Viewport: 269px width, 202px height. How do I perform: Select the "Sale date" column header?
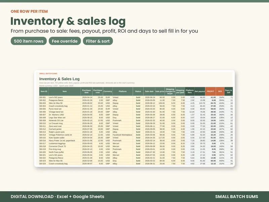coord(149,91)
